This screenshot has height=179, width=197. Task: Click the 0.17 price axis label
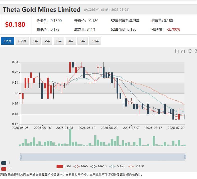[x=15, y=124]
